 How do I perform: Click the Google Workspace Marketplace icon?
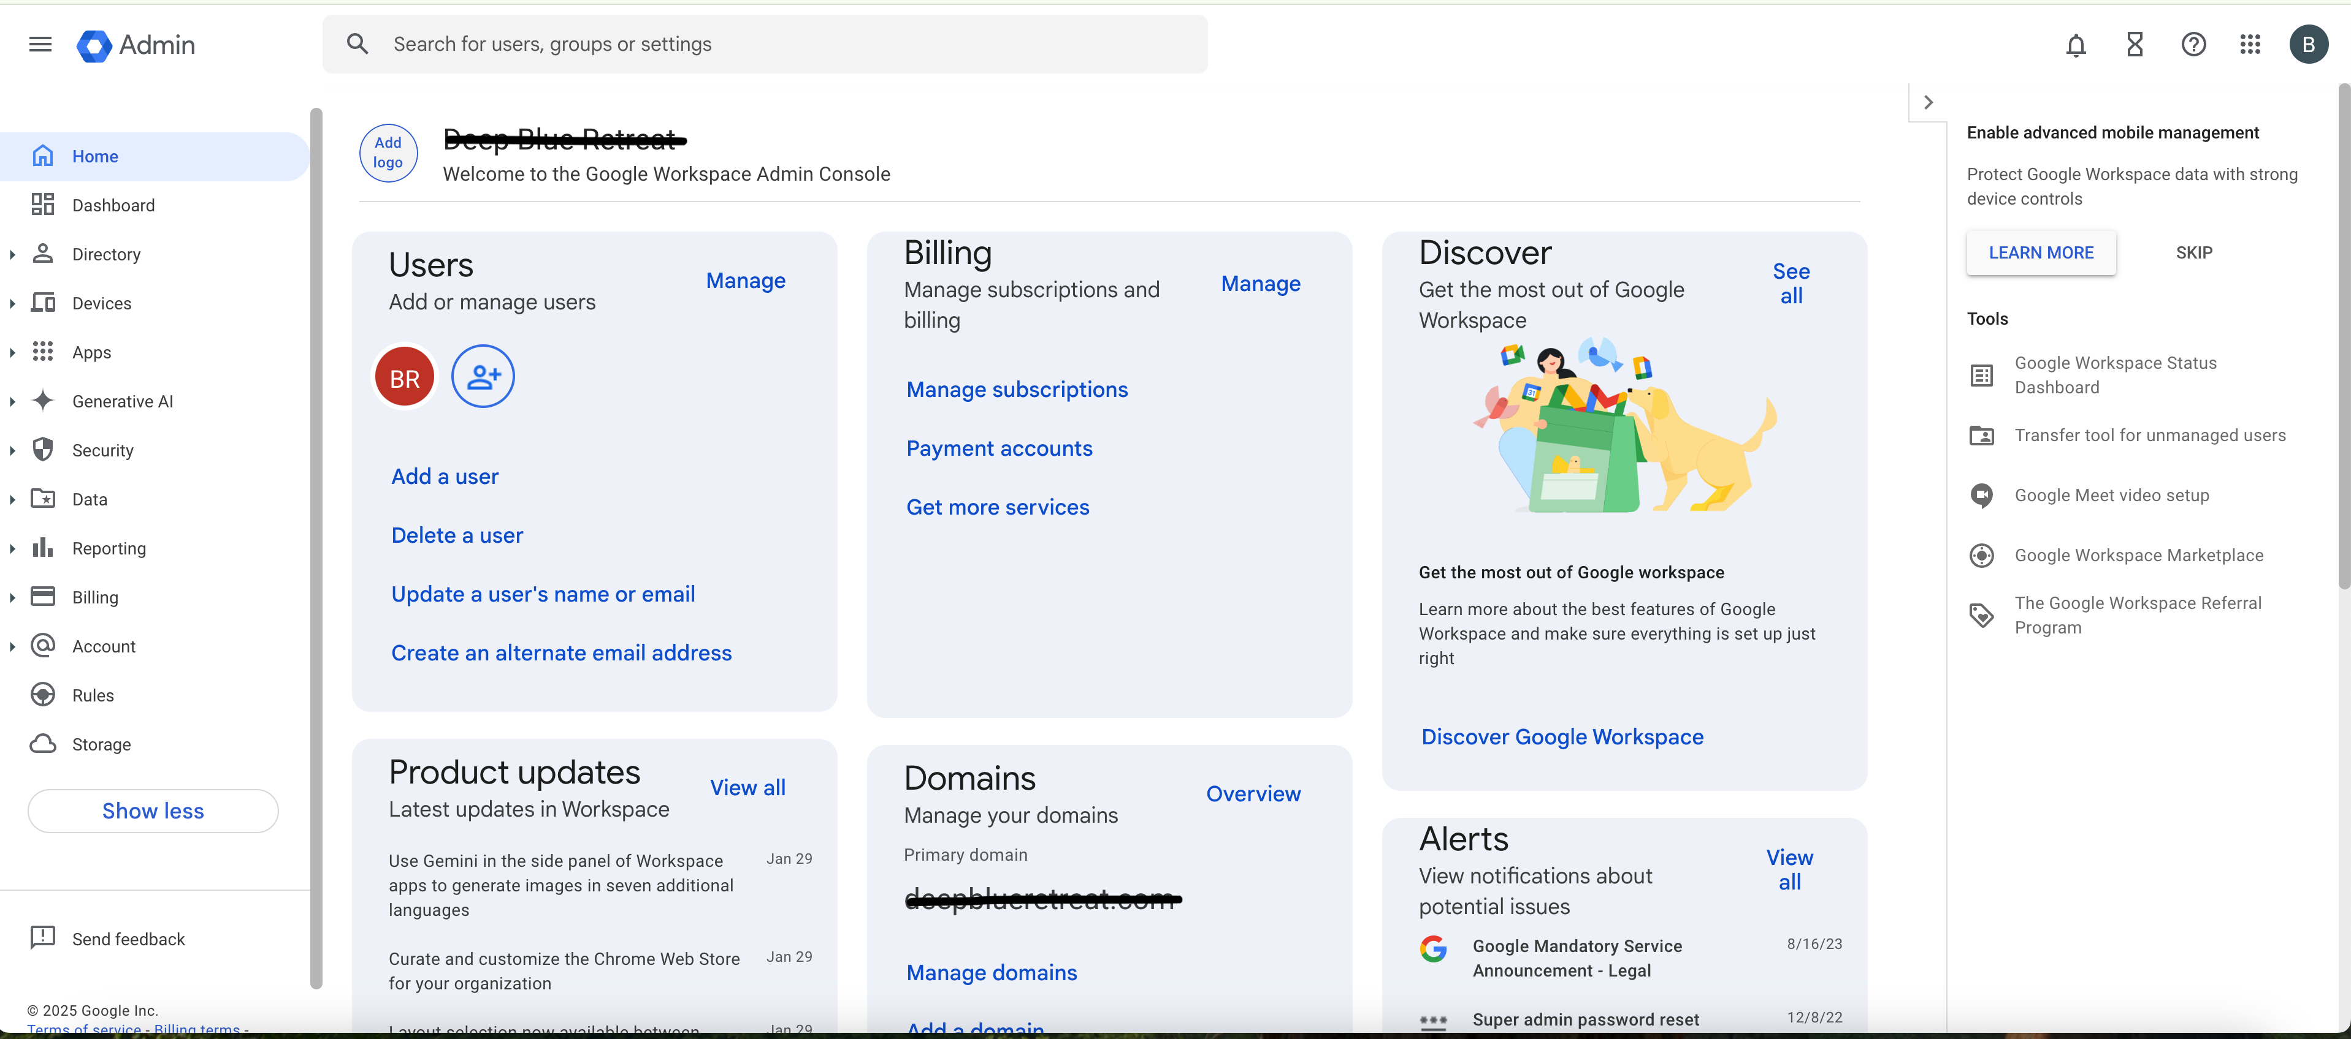1981,555
